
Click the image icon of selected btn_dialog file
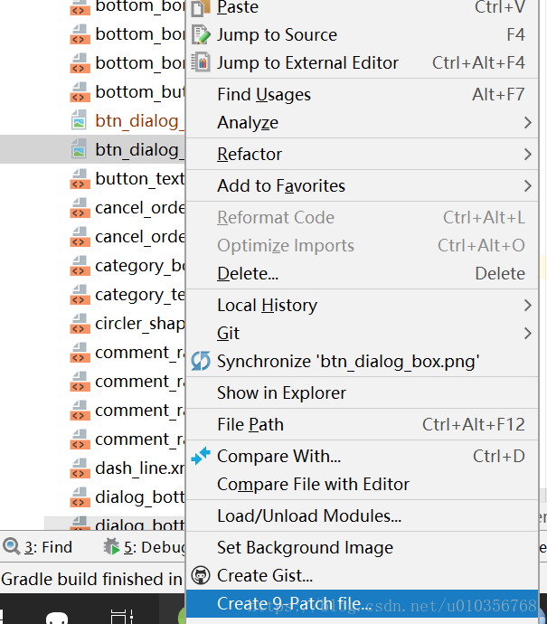pos(79,149)
